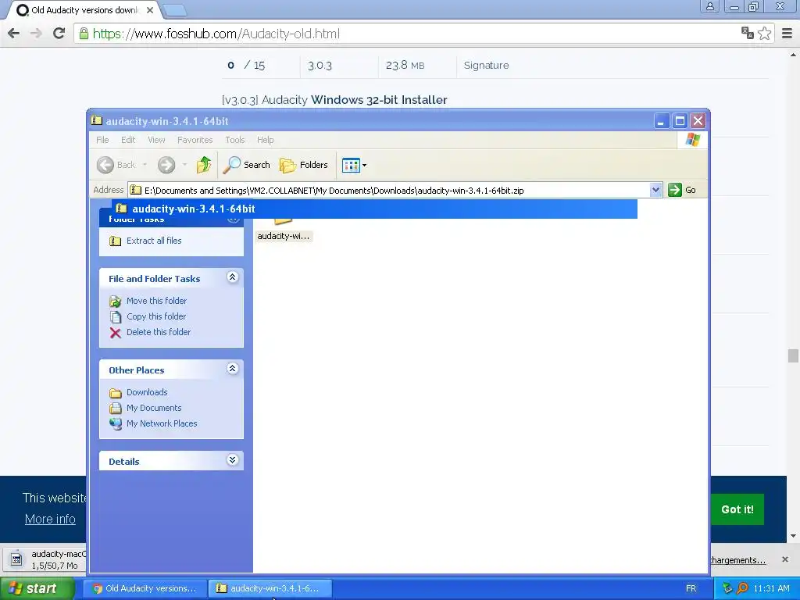Select audacity-win-3.4.1-64bit address dropdown entry
This screenshot has height=600, width=800.
tap(374, 209)
